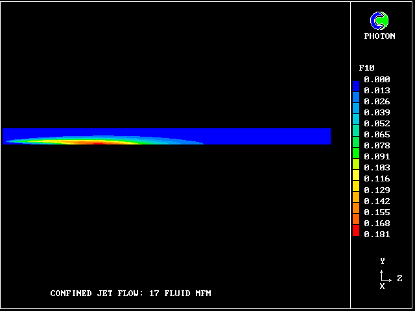
Task: Click the Y axis label
Action: (383, 261)
